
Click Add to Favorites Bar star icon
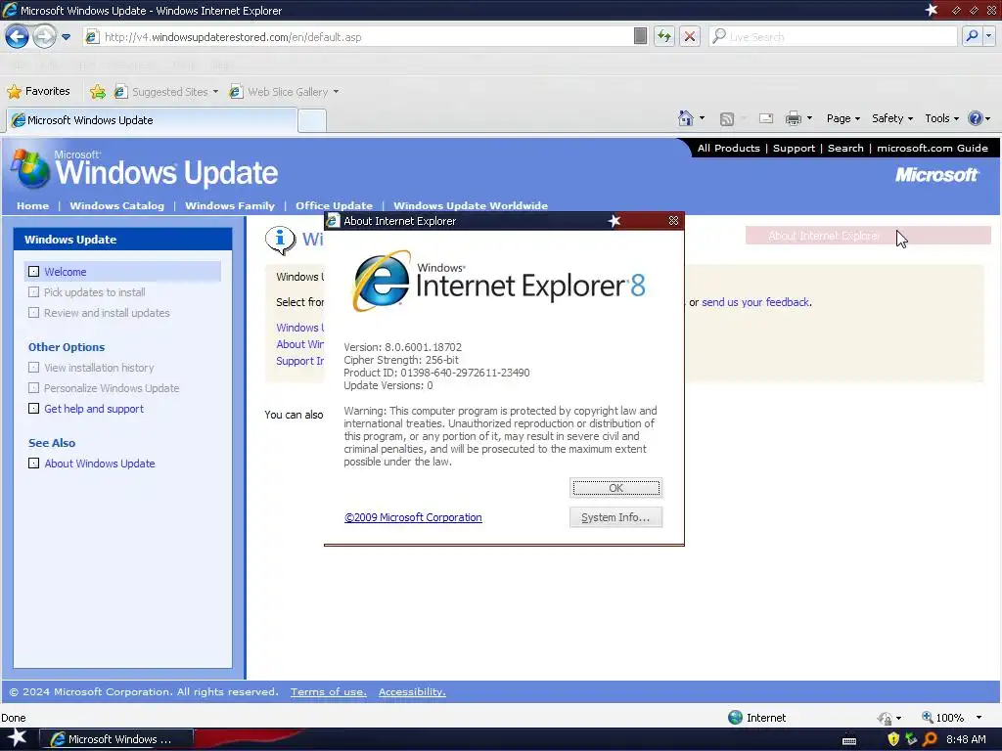point(98,92)
